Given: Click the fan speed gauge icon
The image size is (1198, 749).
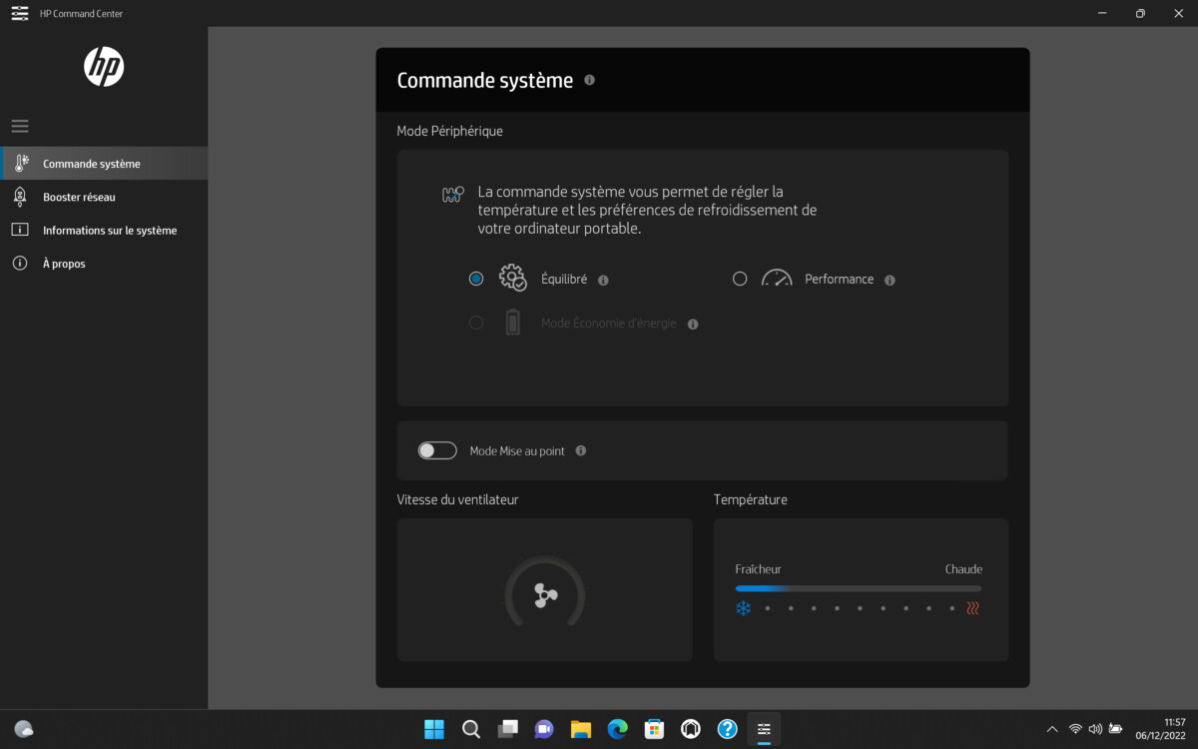Looking at the screenshot, I should pyautogui.click(x=544, y=595).
